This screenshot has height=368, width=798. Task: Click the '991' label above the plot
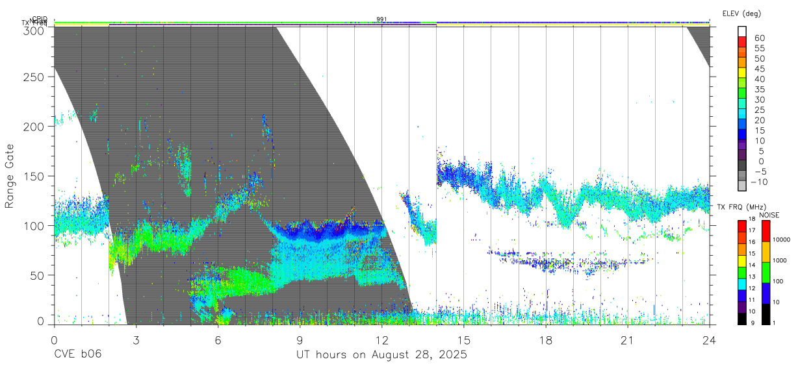382,19
